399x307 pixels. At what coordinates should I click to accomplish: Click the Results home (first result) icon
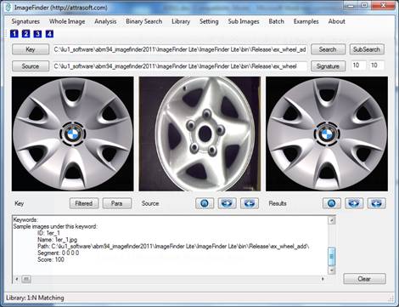[332, 203]
